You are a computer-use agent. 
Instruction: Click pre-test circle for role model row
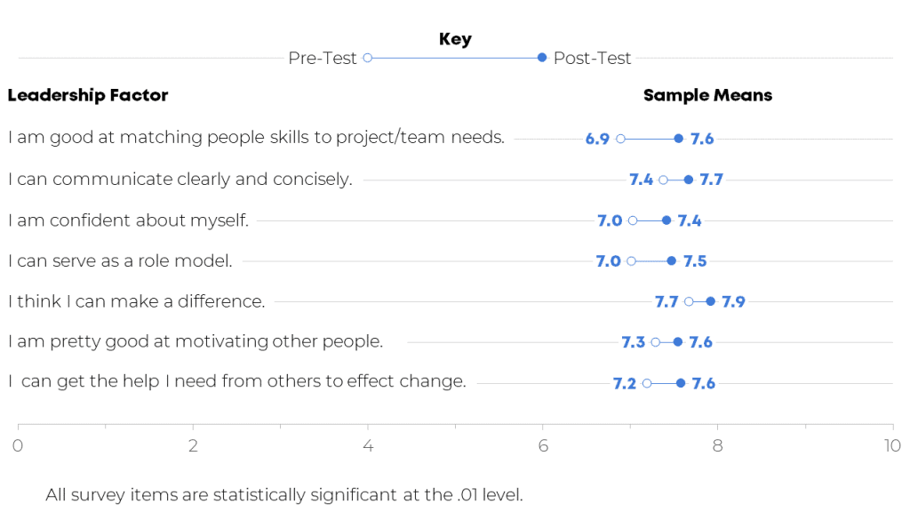coord(631,261)
